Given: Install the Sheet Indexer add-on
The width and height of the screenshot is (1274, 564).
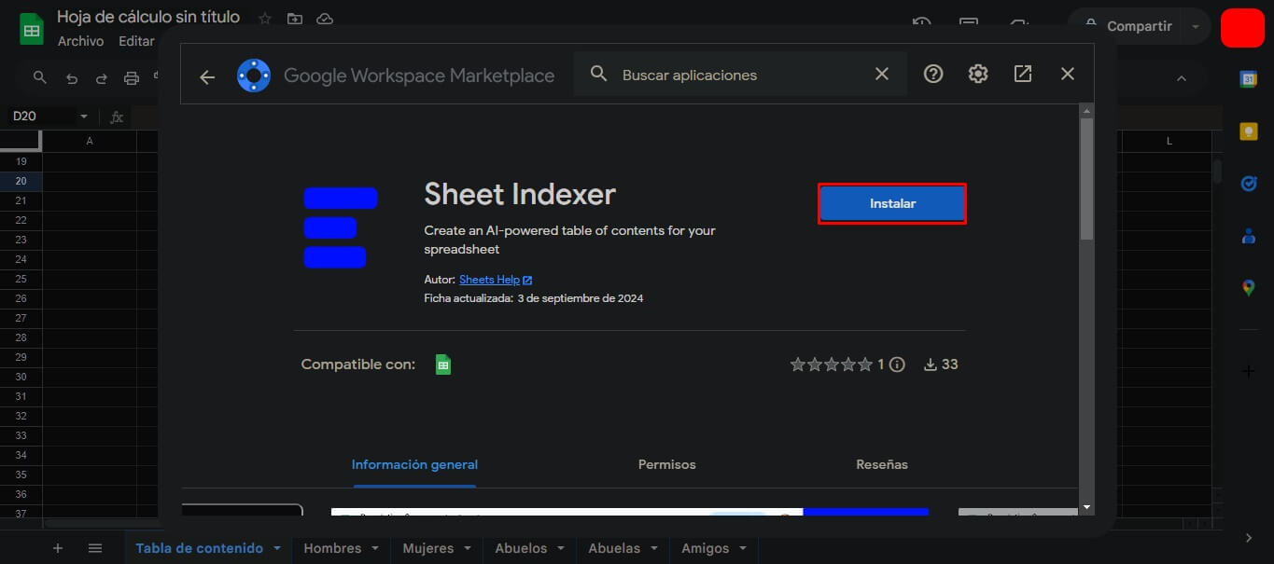Looking at the screenshot, I should coord(892,203).
